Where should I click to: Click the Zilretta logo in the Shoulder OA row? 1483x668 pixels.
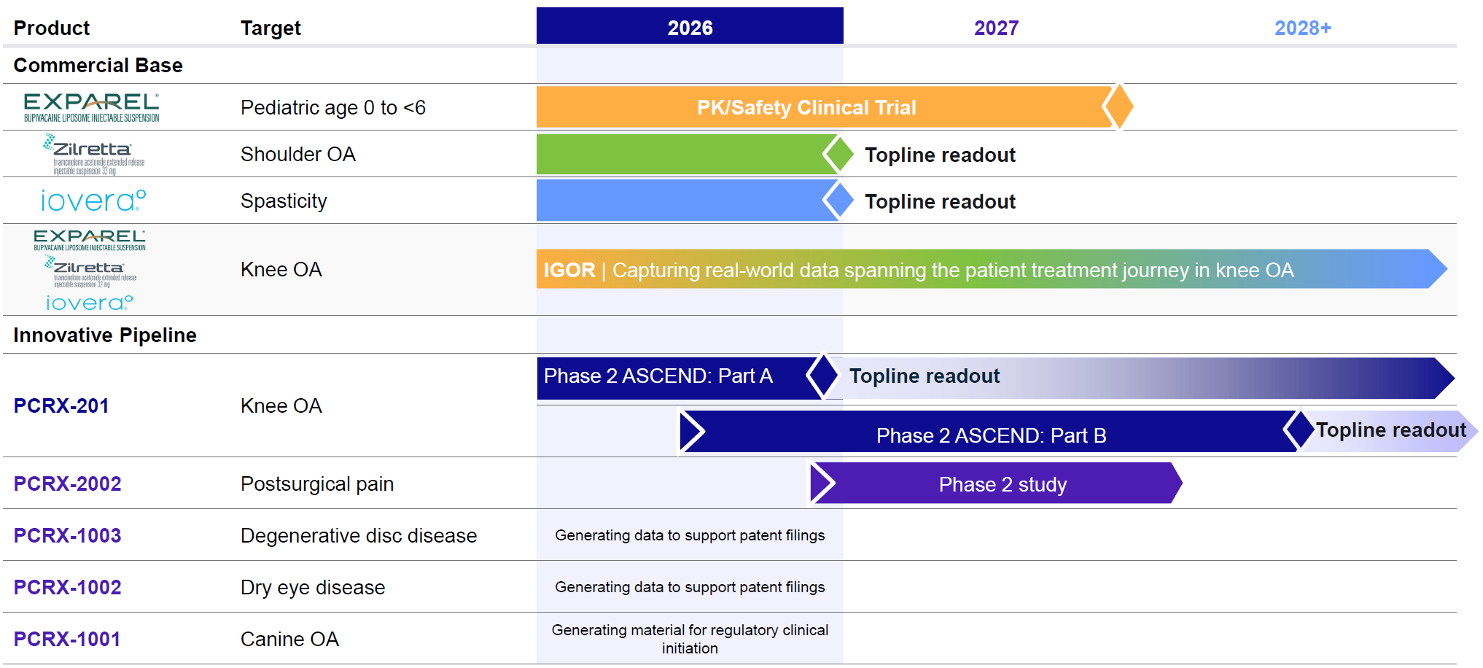(93, 154)
